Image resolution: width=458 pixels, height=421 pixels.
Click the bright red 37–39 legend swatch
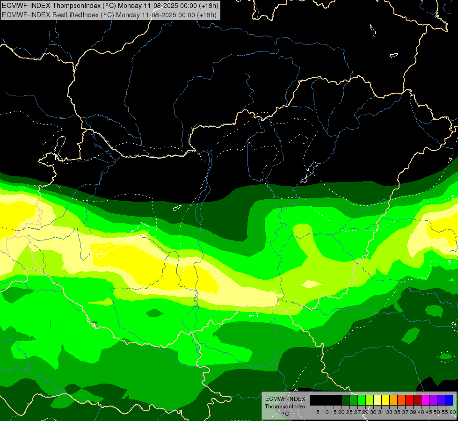point(409,400)
